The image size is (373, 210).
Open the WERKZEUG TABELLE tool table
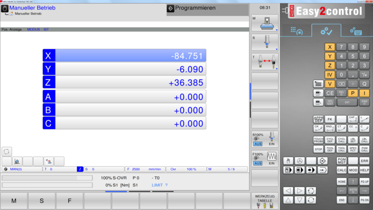pyautogui.click(x=265, y=201)
